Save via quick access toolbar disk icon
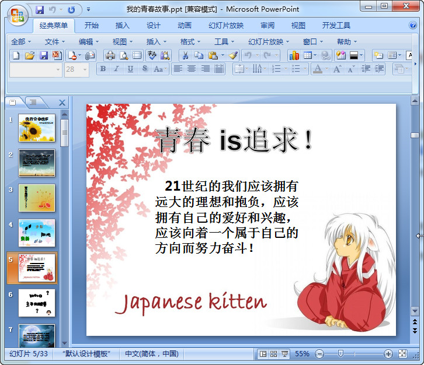This screenshot has height=365, width=424. pyautogui.click(x=40, y=10)
